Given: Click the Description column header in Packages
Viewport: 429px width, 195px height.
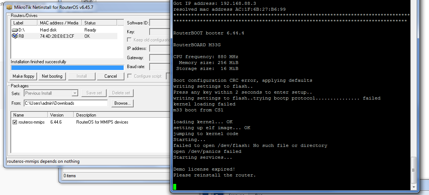Looking at the screenshot, I should (x=122, y=115).
